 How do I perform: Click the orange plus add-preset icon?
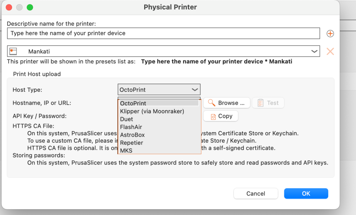tap(330, 33)
